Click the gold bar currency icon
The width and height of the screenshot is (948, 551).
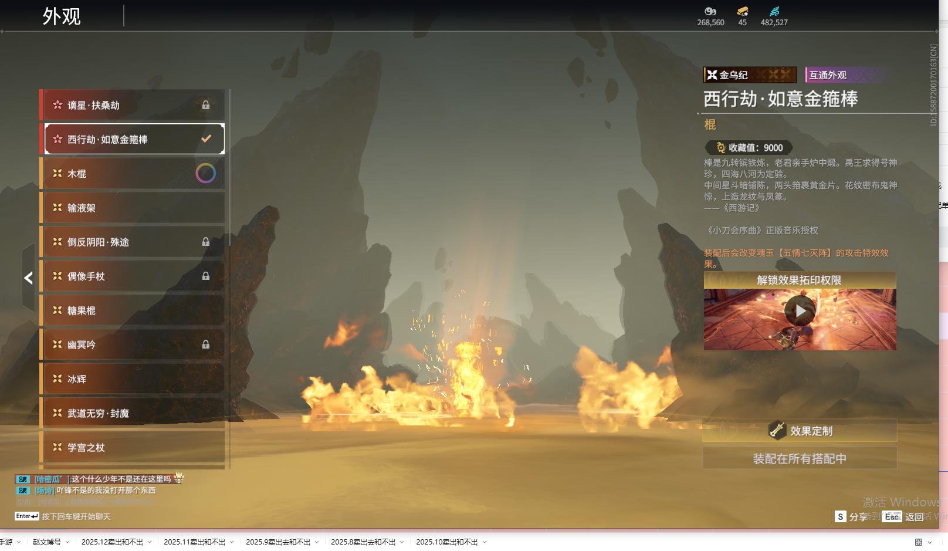[x=743, y=11]
